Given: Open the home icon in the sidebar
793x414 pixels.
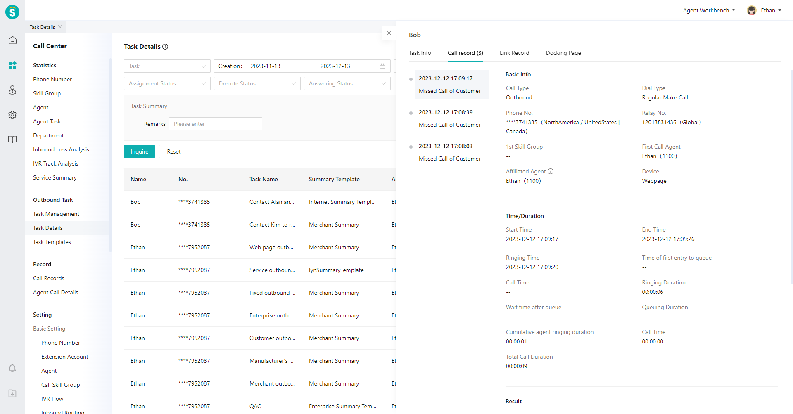Looking at the screenshot, I should pos(12,40).
